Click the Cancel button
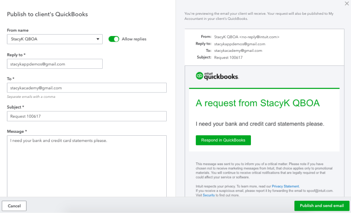Screen dimensions: 351x213 pyautogui.click(x=14, y=206)
